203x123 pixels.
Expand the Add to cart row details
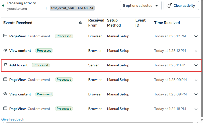[x=196, y=65]
